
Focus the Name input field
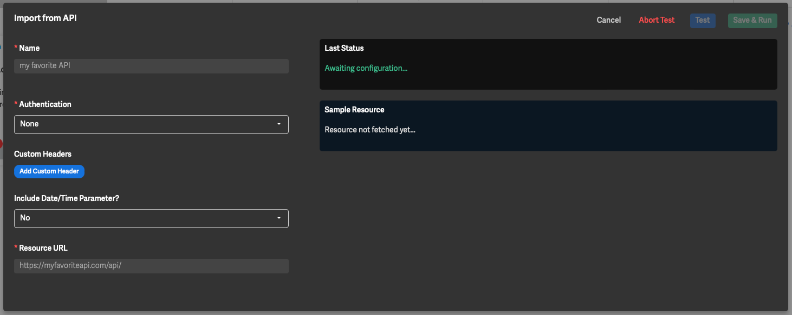click(151, 66)
